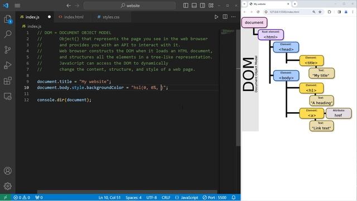Click Ln 10, Col 51 in status bar
This screenshot has height=201, width=357.
109,198
